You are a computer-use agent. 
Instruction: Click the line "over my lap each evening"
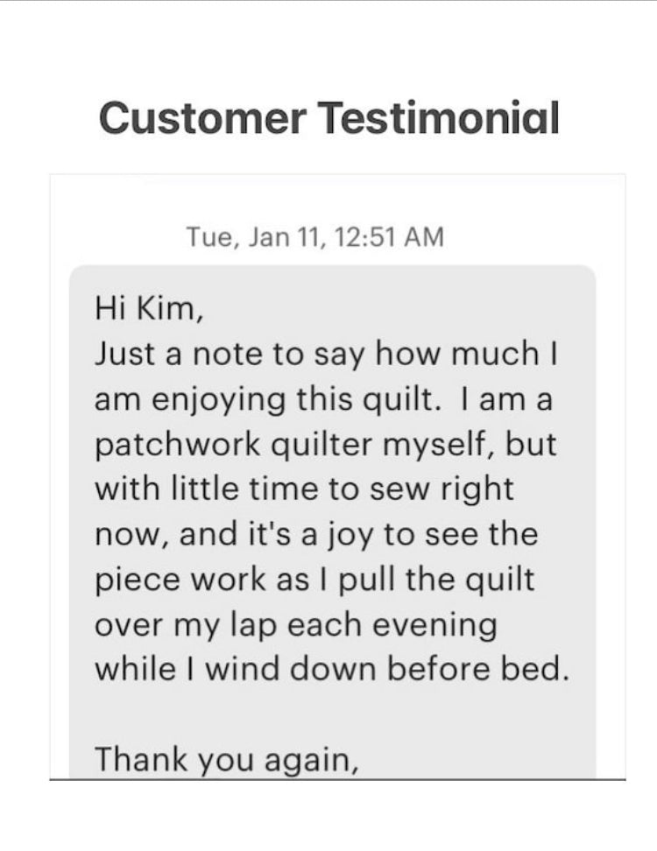294,626
